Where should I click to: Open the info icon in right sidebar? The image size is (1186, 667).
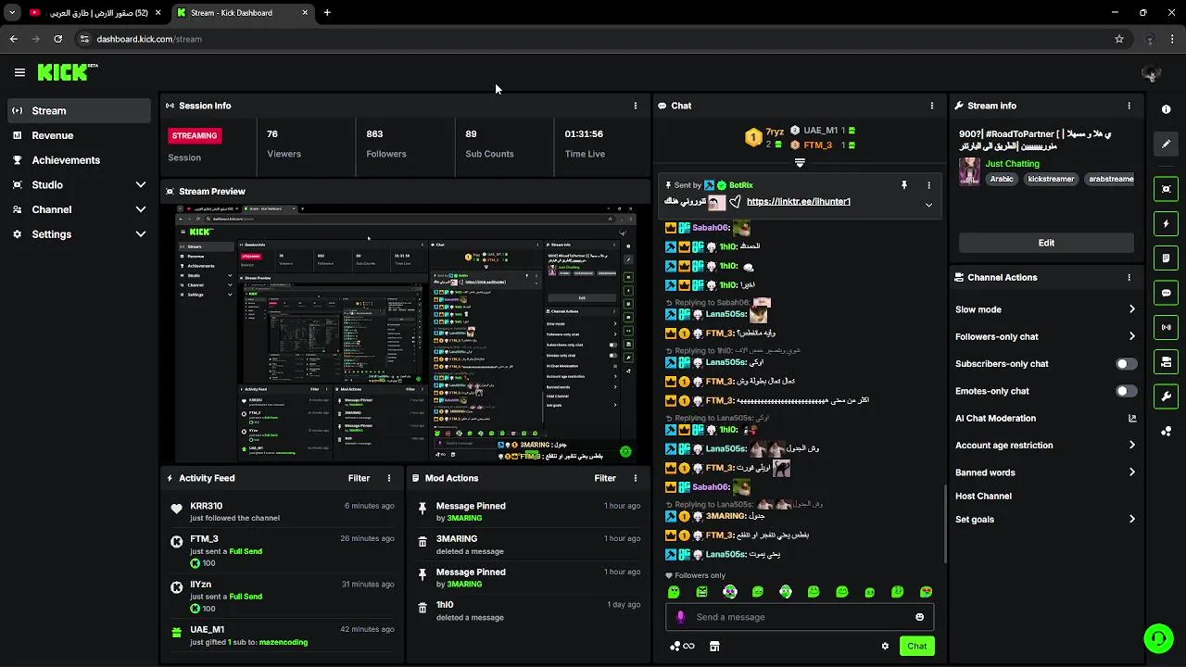(x=1166, y=109)
